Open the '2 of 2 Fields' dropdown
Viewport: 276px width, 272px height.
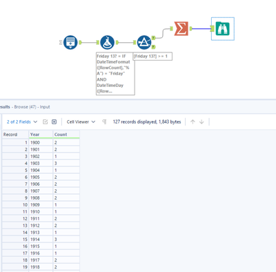22,122
